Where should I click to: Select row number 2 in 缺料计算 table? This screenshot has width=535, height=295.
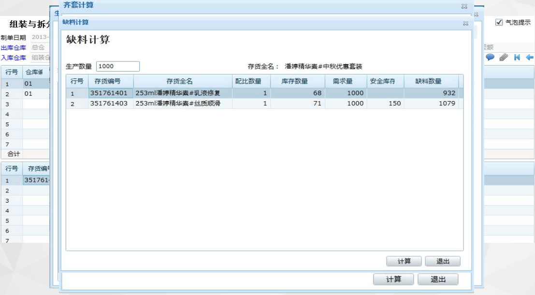77,103
